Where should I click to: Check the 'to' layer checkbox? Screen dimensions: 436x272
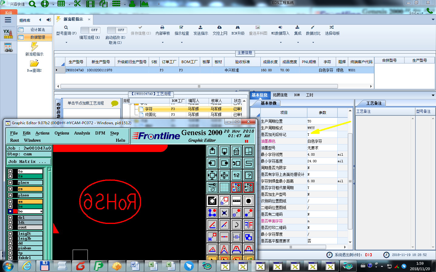click(x=11, y=171)
